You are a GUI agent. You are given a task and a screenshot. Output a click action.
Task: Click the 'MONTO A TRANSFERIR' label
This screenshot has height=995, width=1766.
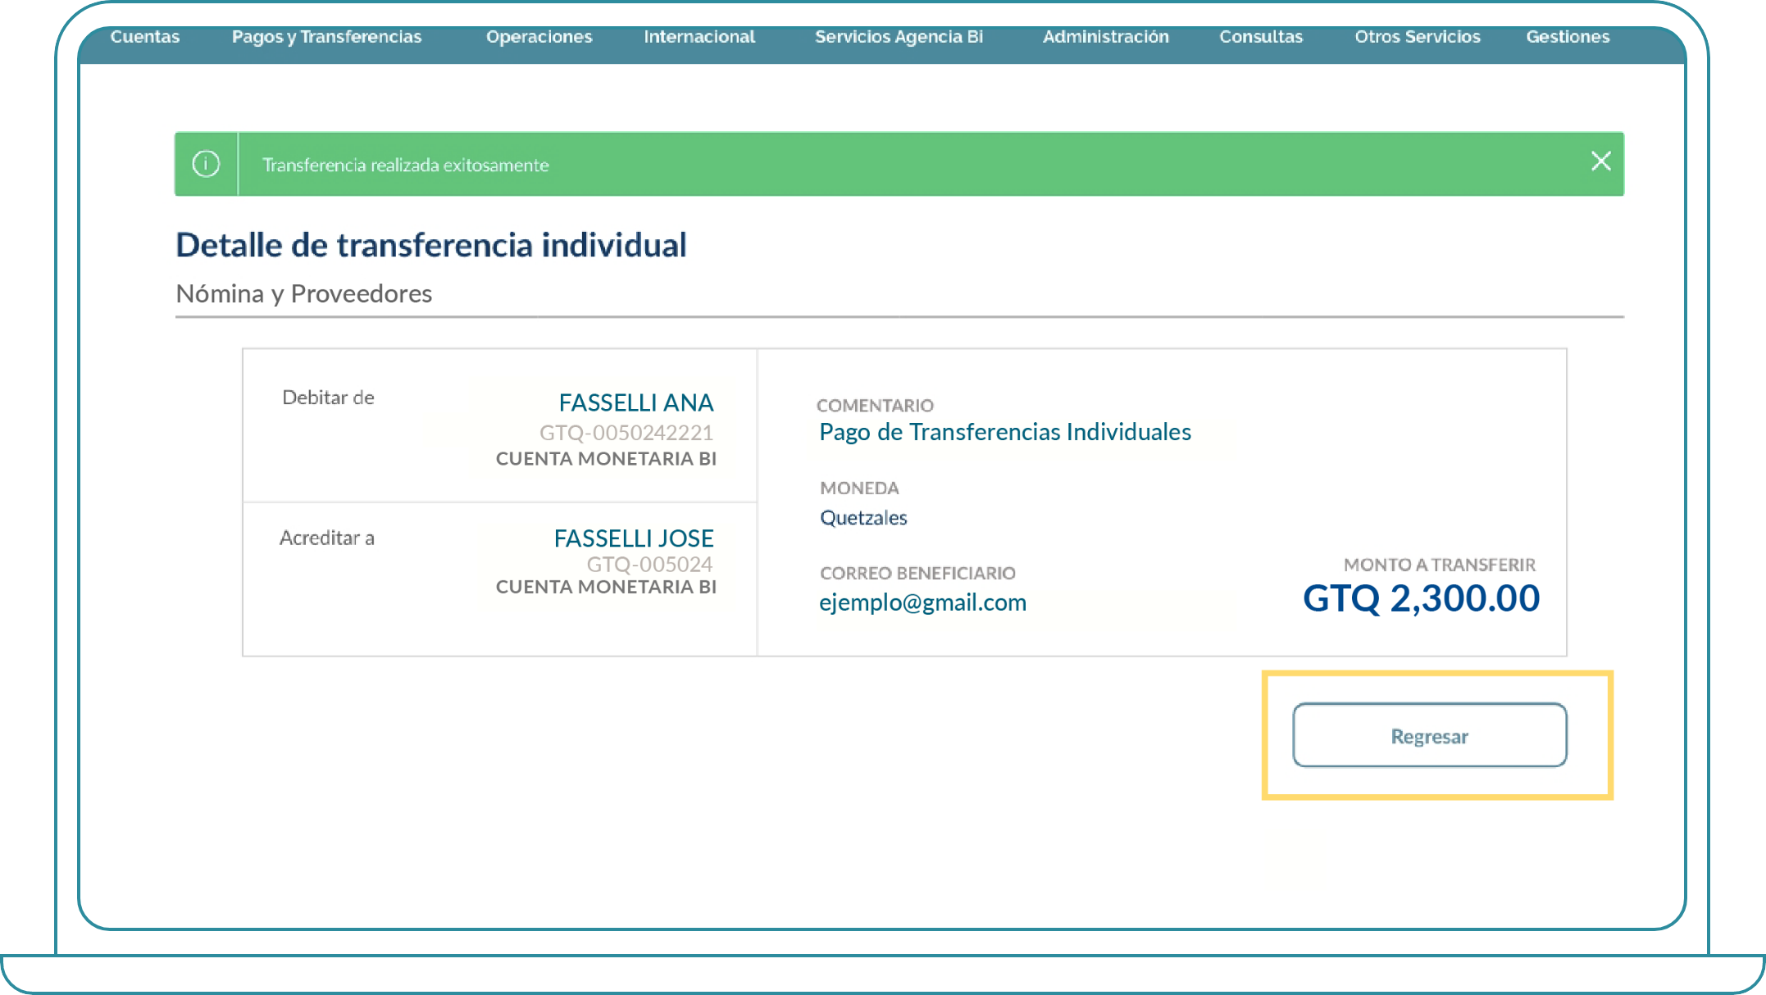(1440, 565)
